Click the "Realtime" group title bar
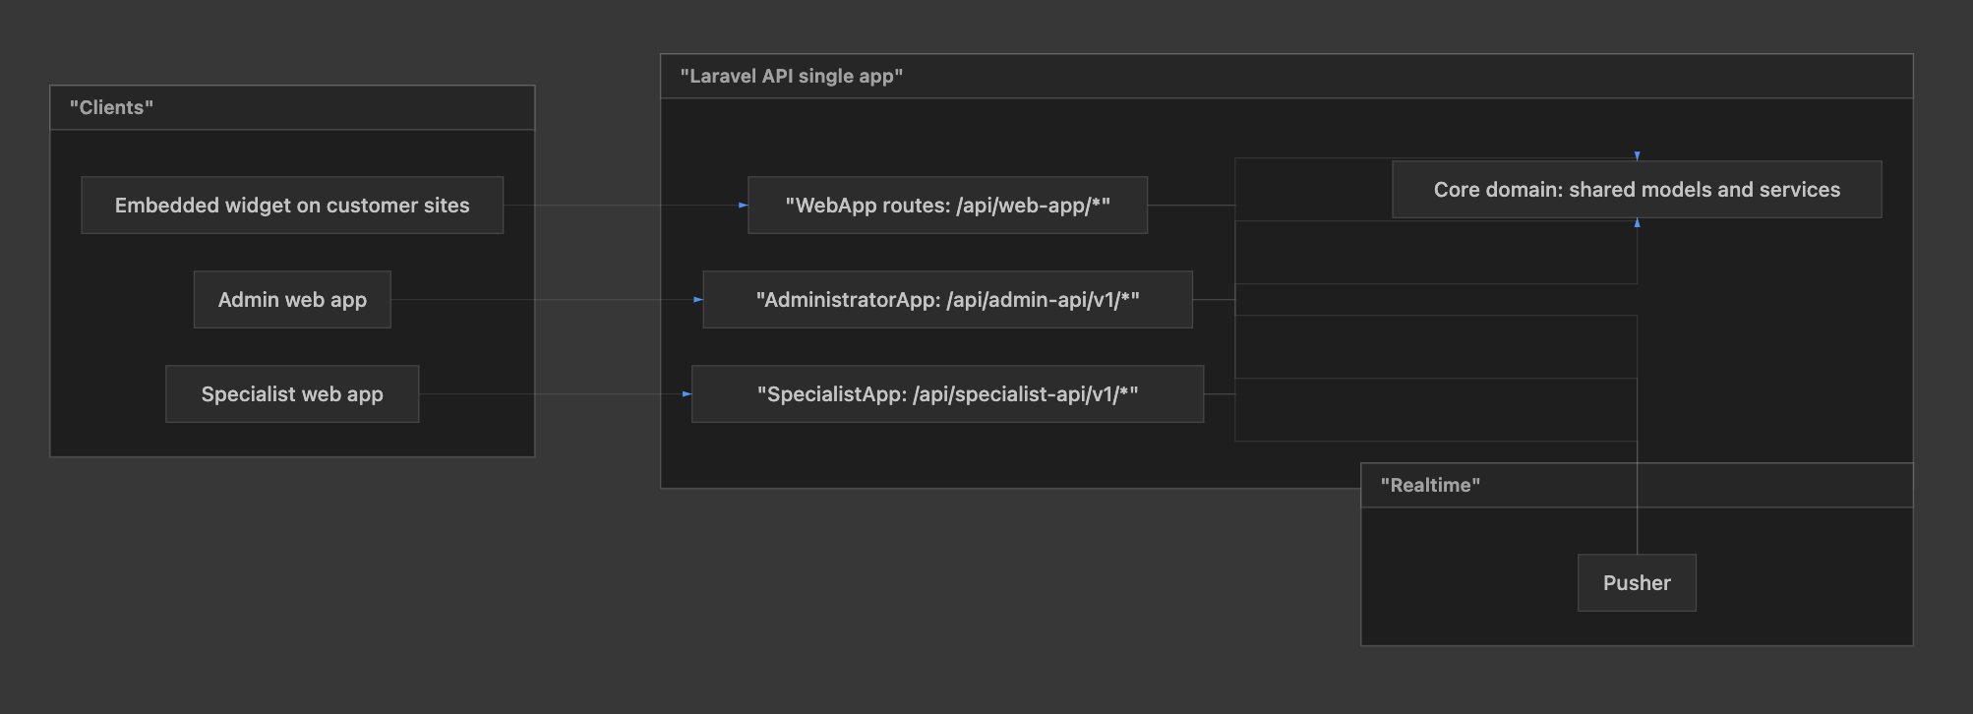The width and height of the screenshot is (1973, 714). click(x=1430, y=485)
